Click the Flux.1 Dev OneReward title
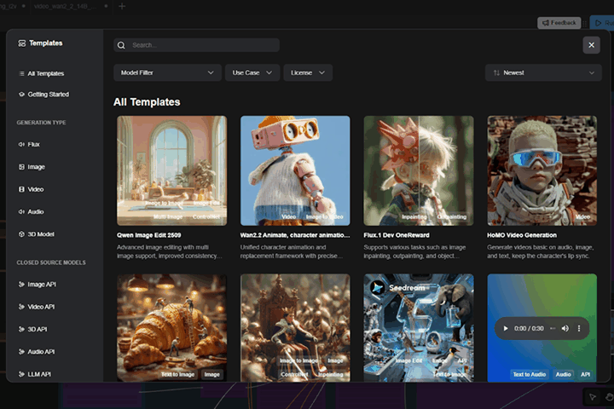Image resolution: width=614 pixels, height=409 pixels. pyautogui.click(x=397, y=235)
